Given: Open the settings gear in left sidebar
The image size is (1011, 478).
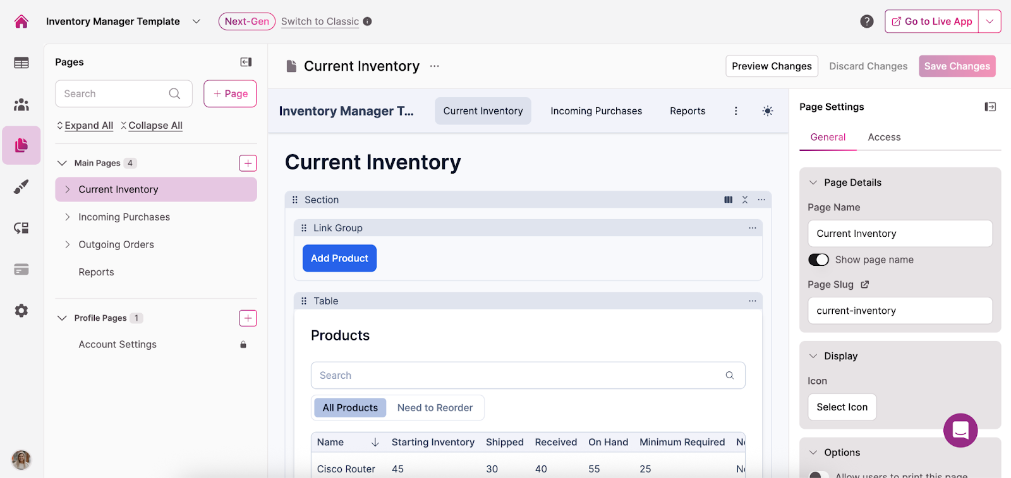Looking at the screenshot, I should click(x=21, y=311).
